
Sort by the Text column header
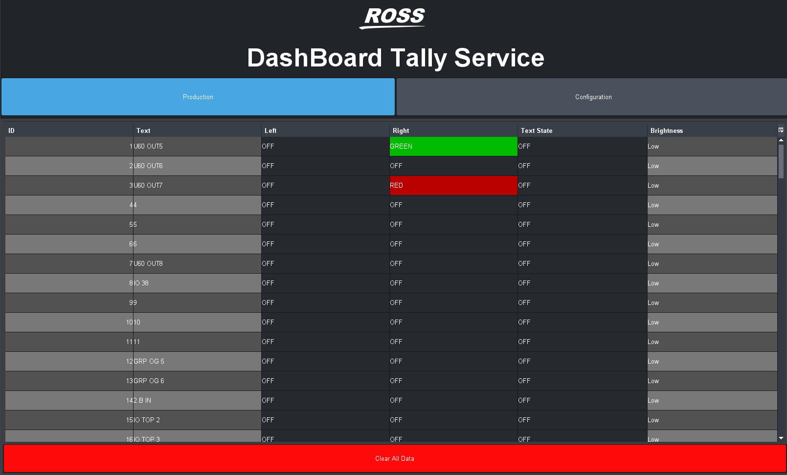click(197, 130)
